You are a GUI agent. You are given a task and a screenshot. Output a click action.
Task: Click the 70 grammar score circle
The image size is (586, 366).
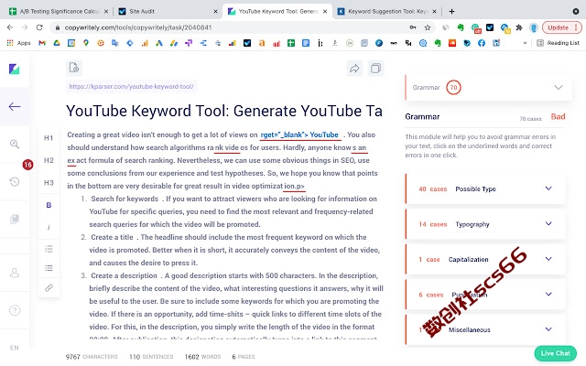click(453, 88)
